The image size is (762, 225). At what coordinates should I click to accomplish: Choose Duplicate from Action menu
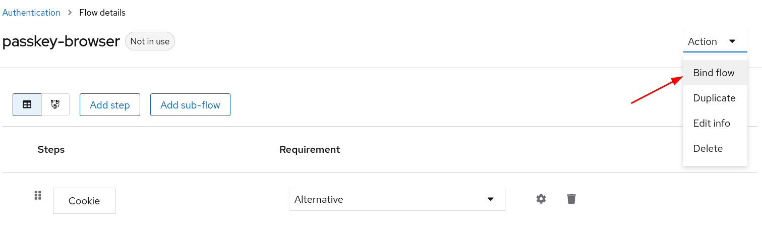714,98
